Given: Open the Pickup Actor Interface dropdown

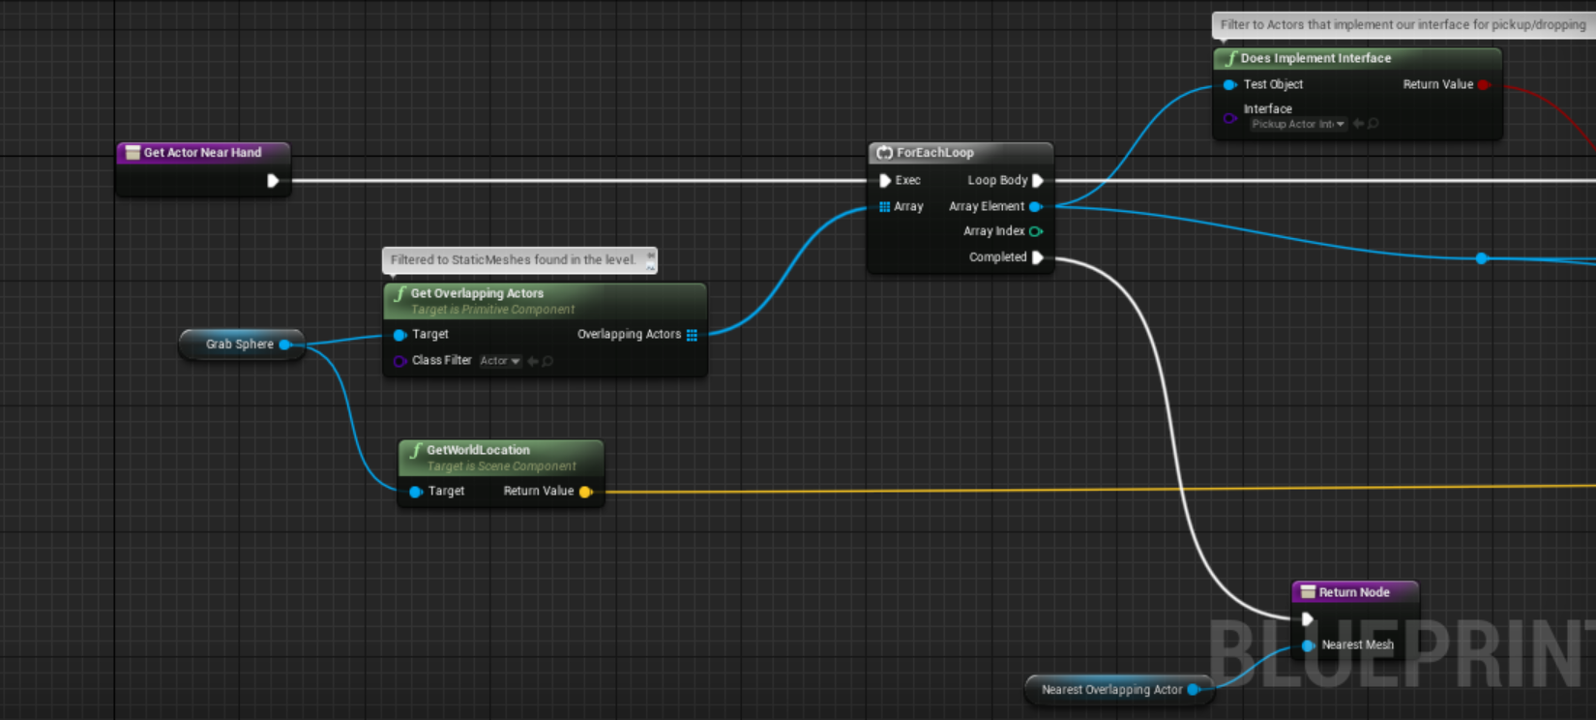Looking at the screenshot, I should tap(1297, 124).
